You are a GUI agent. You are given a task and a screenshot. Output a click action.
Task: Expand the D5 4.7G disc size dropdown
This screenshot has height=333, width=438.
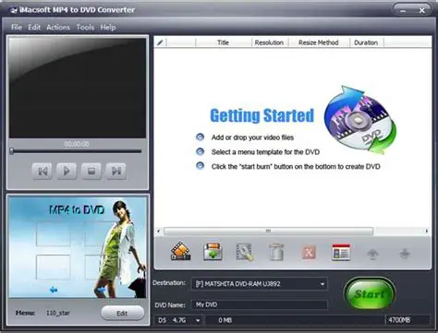pos(198,320)
